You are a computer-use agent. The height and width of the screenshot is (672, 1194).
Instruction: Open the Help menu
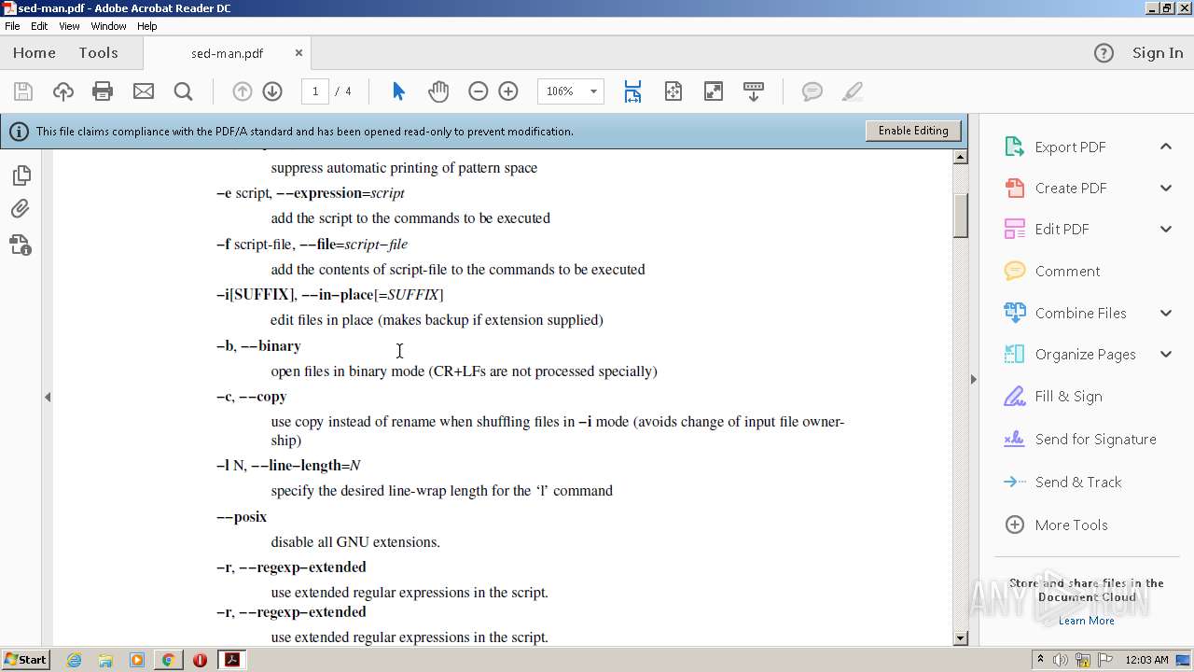click(147, 26)
